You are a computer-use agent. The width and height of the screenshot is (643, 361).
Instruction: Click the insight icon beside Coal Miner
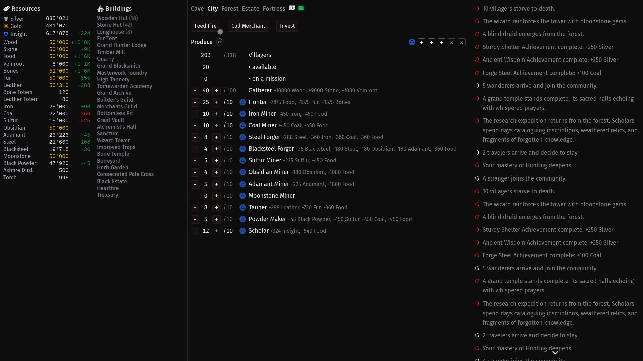point(243,126)
